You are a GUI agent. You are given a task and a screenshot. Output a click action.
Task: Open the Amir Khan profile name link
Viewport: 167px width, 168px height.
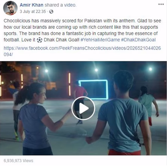pos(32,5)
